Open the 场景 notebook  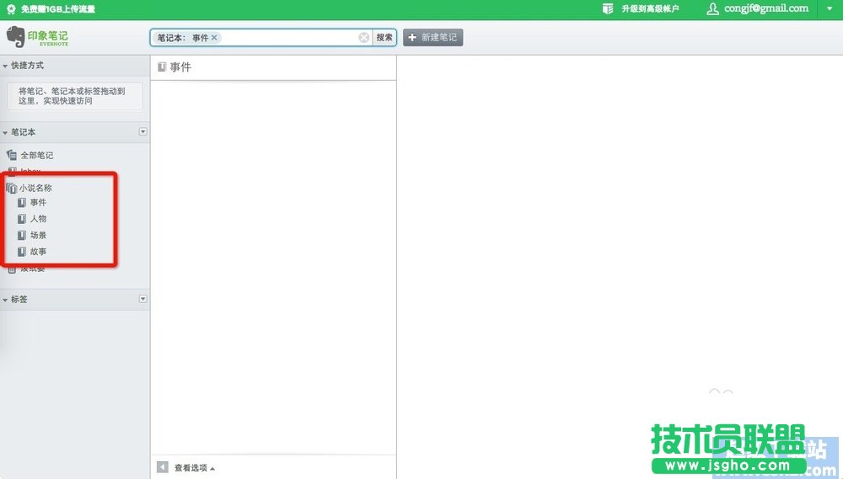(38, 235)
